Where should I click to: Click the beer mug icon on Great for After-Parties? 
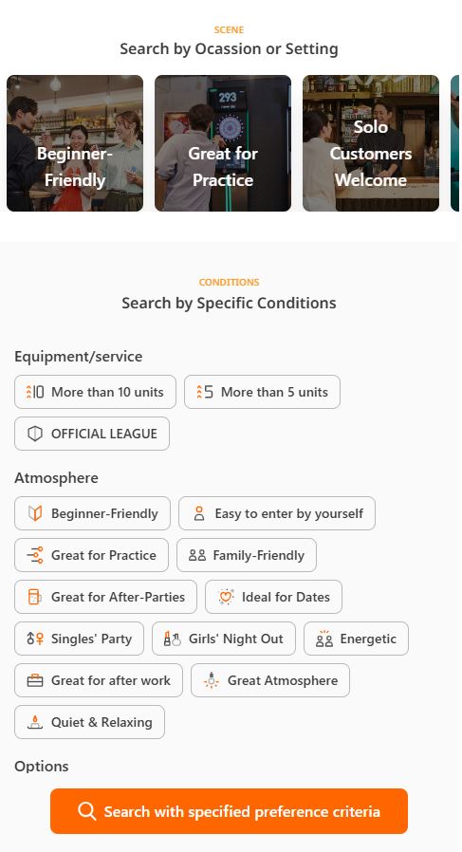click(35, 597)
